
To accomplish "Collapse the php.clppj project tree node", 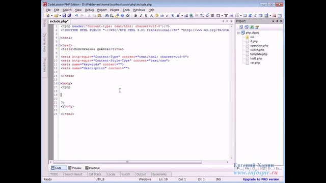I will (x=238, y=33).
